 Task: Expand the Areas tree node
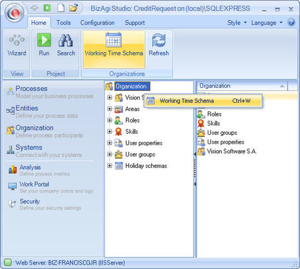109,109
